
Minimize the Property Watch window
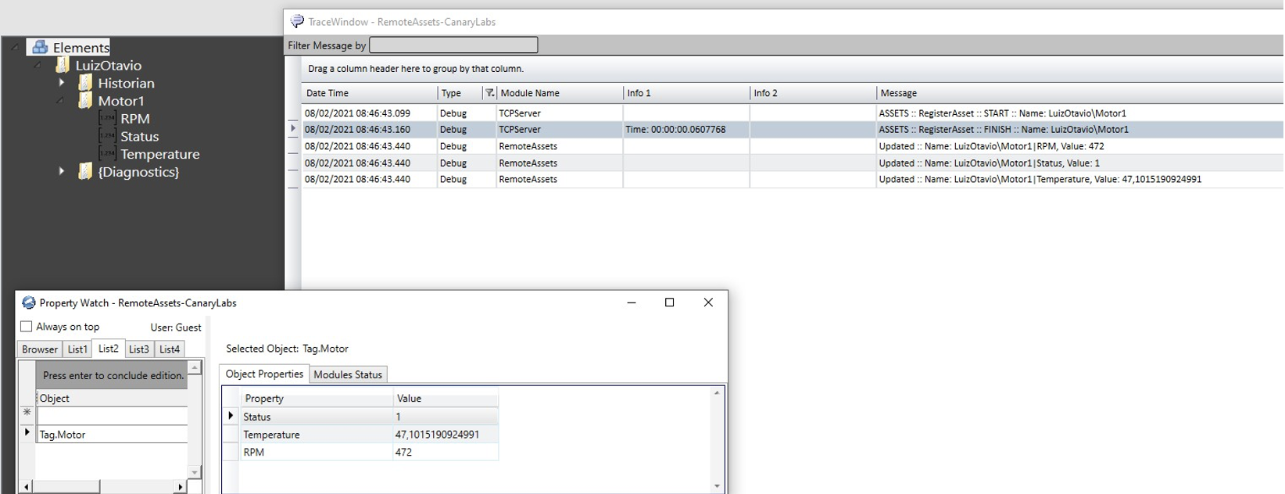pos(632,302)
